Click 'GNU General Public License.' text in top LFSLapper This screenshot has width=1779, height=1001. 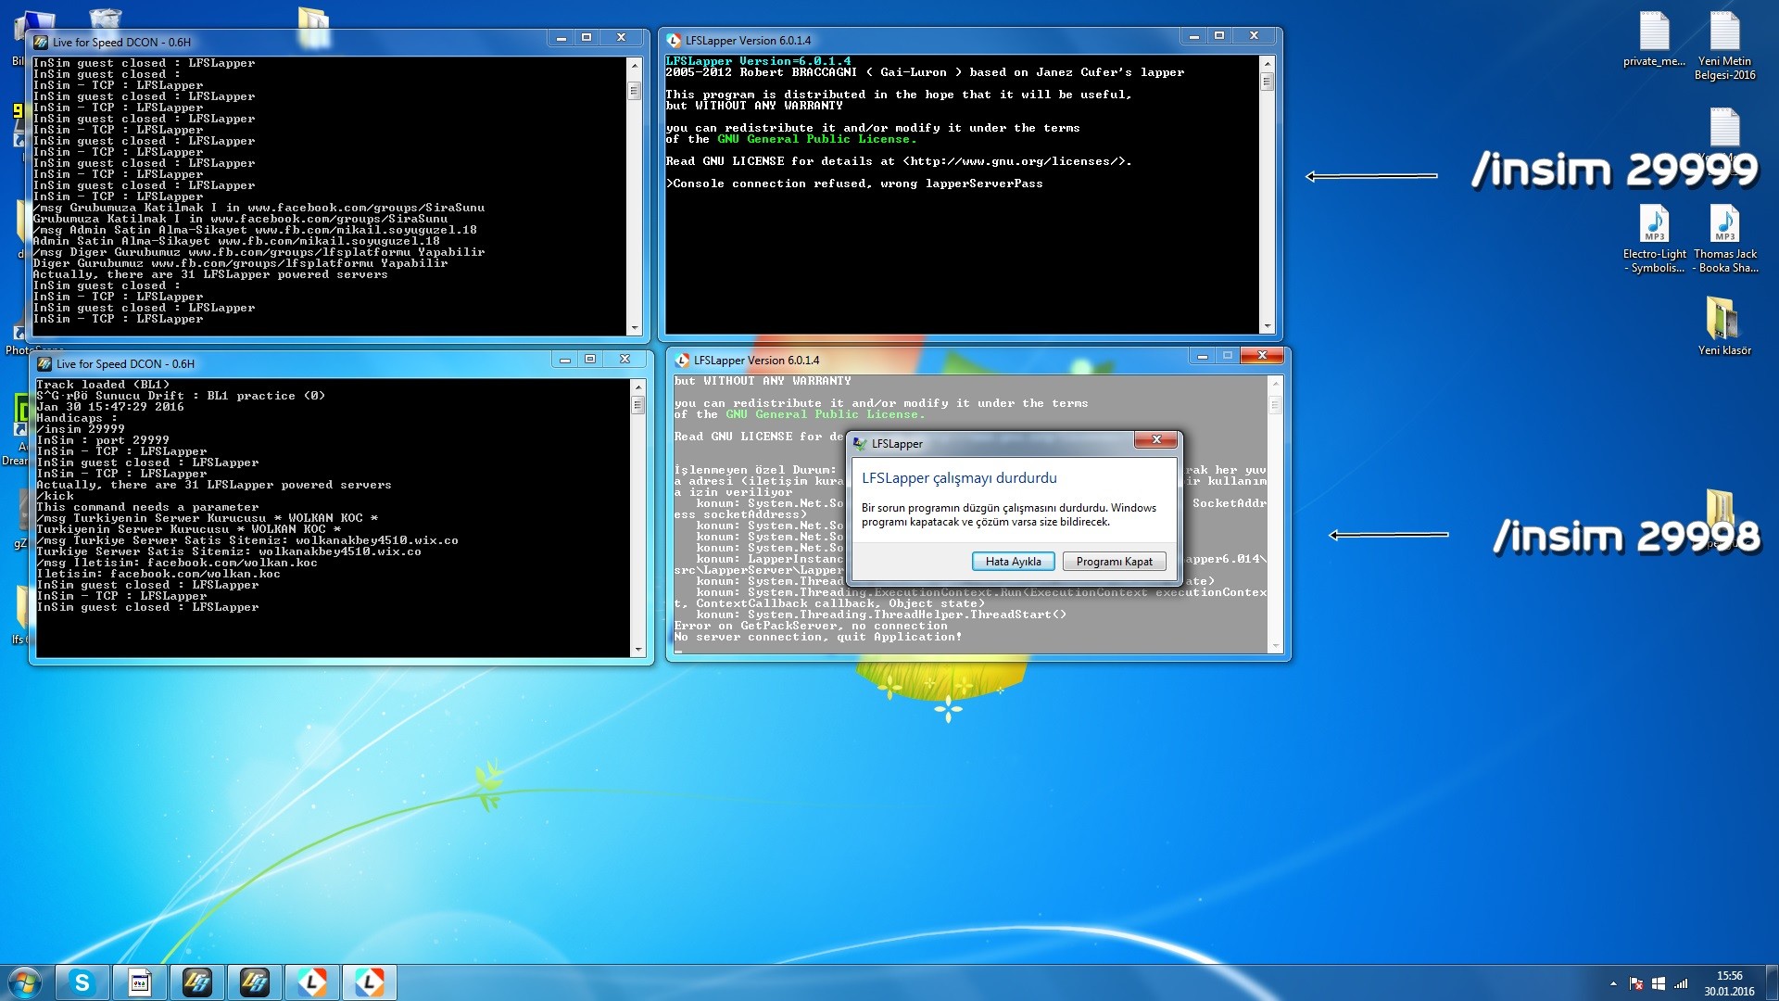pyautogui.click(x=817, y=139)
